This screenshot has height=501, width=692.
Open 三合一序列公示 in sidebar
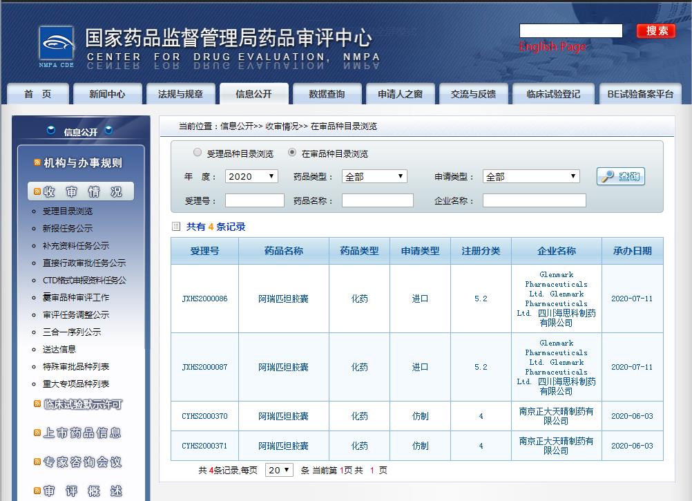pos(72,332)
